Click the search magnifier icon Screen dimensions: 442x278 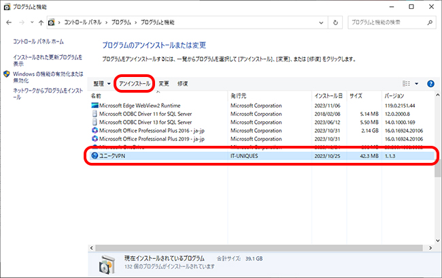point(430,22)
